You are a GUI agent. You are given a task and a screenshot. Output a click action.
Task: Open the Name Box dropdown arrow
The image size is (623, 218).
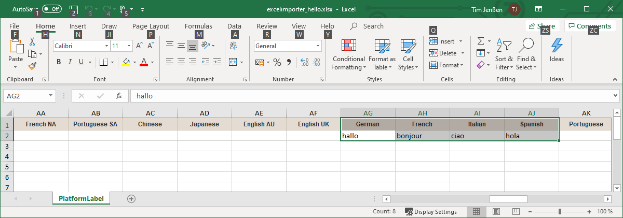click(x=50, y=96)
